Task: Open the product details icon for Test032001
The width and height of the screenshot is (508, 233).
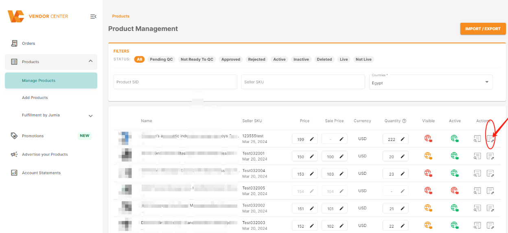Action: [x=477, y=156]
